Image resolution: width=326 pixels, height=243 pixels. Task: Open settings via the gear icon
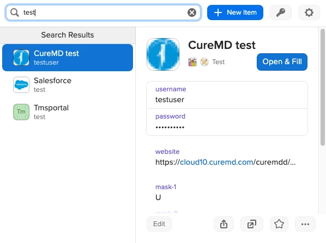tap(309, 13)
